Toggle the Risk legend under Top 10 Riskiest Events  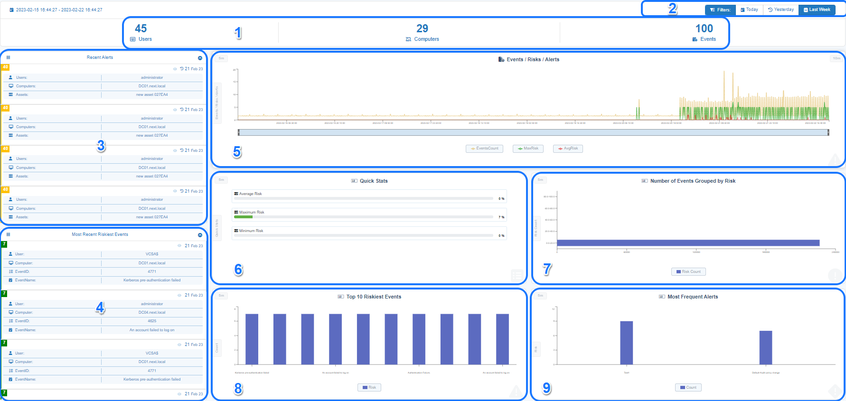tap(369, 388)
